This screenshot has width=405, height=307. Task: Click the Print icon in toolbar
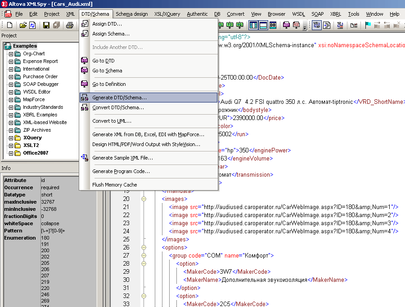coord(69,25)
